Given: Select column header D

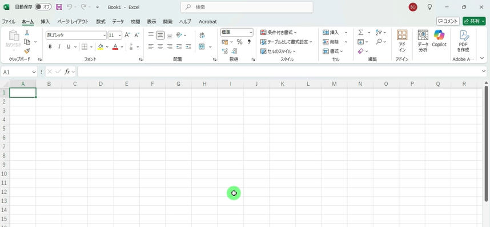Looking at the screenshot, I should coord(101,84).
